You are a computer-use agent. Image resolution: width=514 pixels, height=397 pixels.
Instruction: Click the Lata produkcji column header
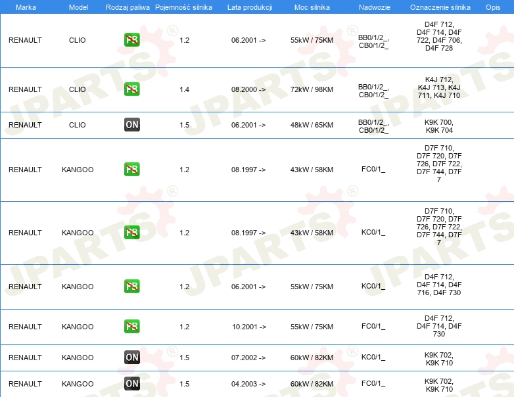click(250, 7)
